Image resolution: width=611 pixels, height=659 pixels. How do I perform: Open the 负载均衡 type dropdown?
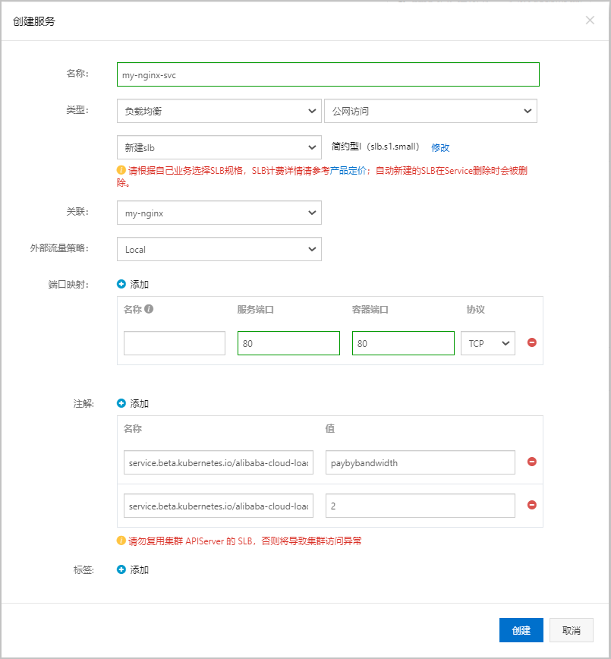pos(219,111)
